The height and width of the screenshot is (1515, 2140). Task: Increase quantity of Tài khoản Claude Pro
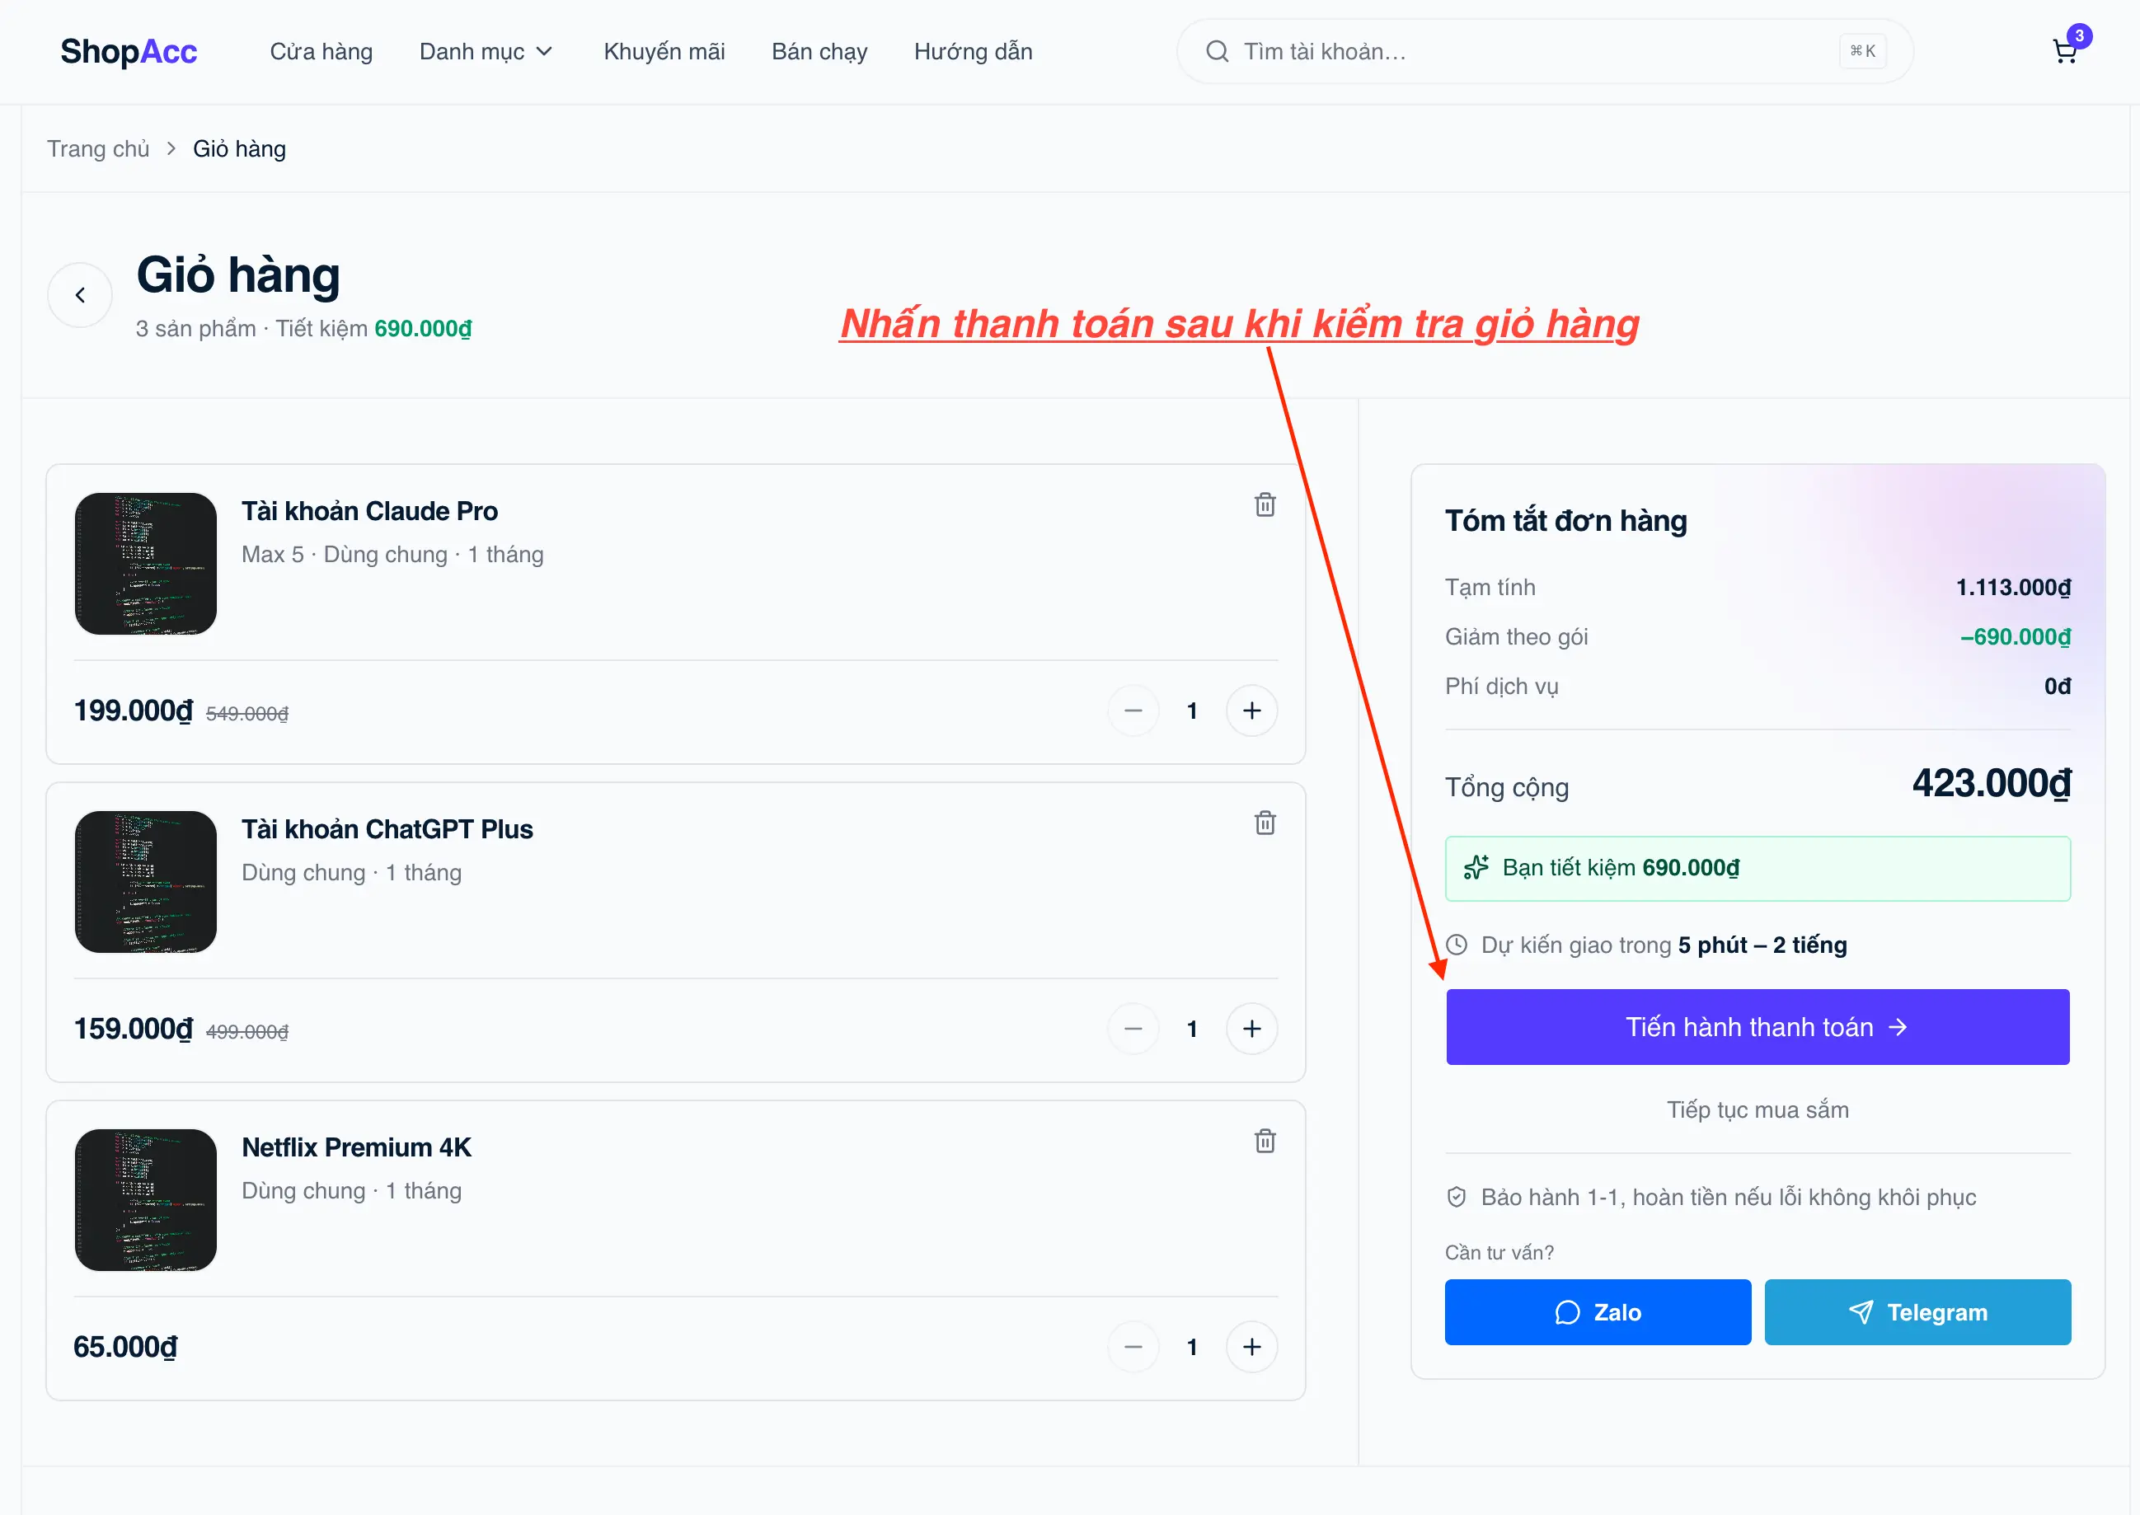click(1251, 711)
